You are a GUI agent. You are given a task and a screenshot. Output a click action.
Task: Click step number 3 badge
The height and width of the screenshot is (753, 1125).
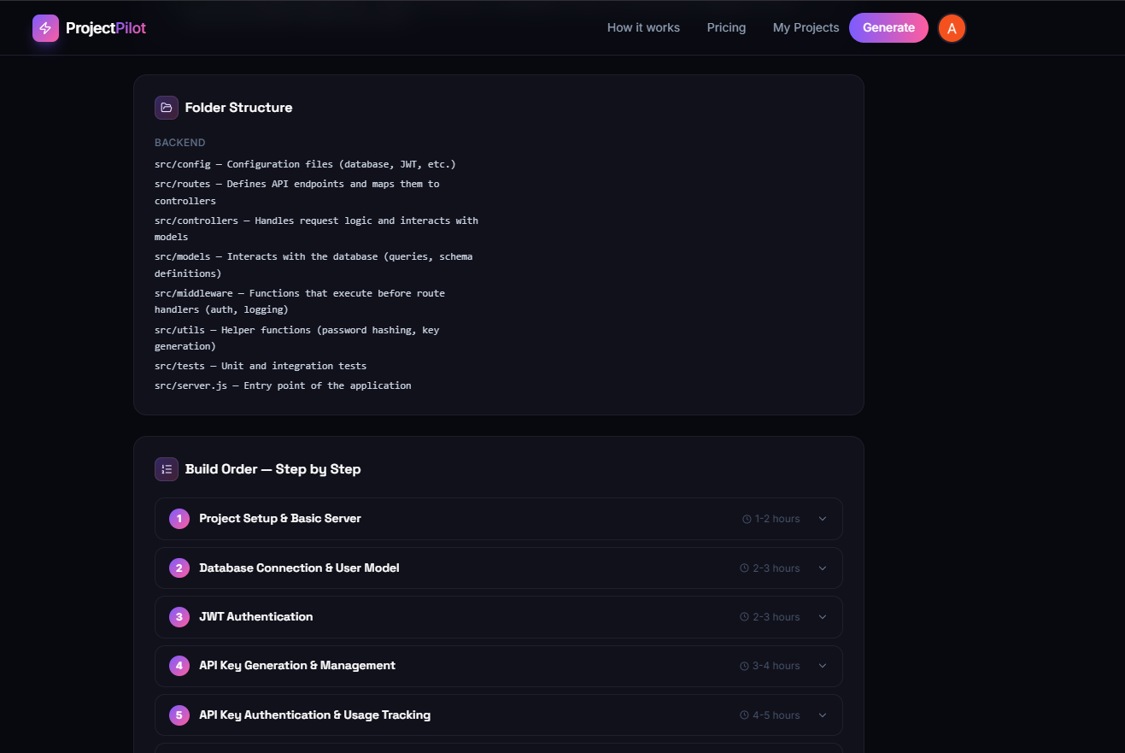point(179,617)
